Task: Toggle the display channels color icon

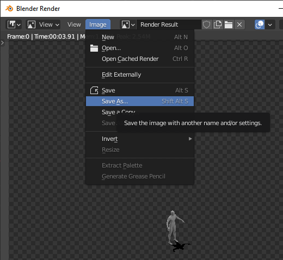Action: click(x=260, y=24)
